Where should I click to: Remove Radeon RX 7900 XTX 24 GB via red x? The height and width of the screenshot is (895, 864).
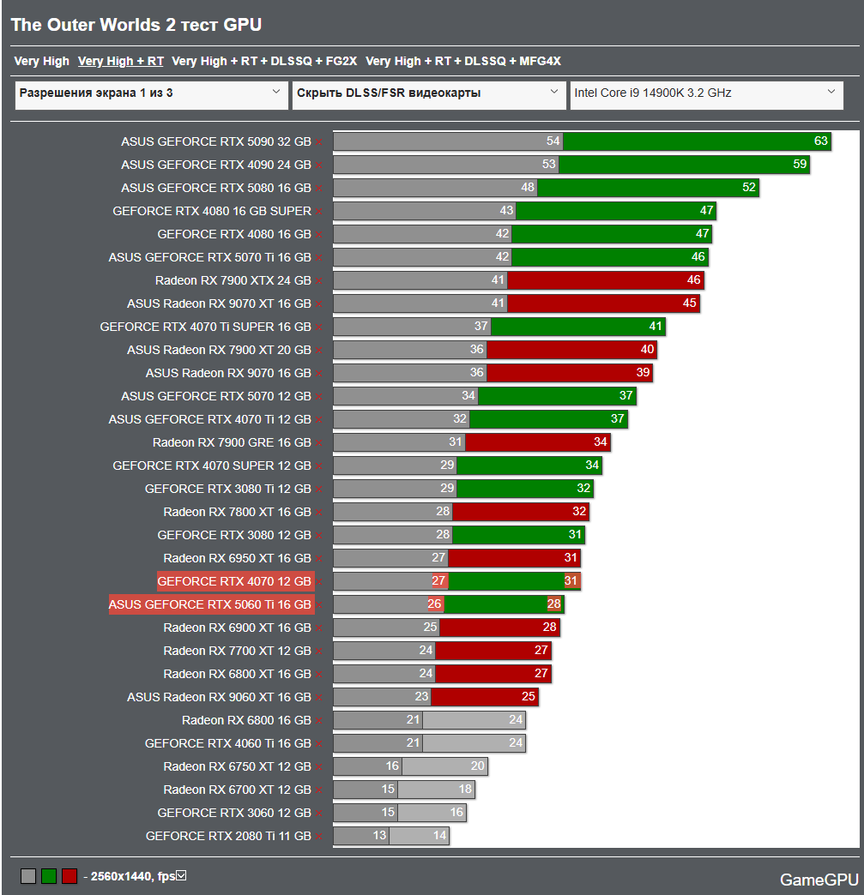pos(319,281)
